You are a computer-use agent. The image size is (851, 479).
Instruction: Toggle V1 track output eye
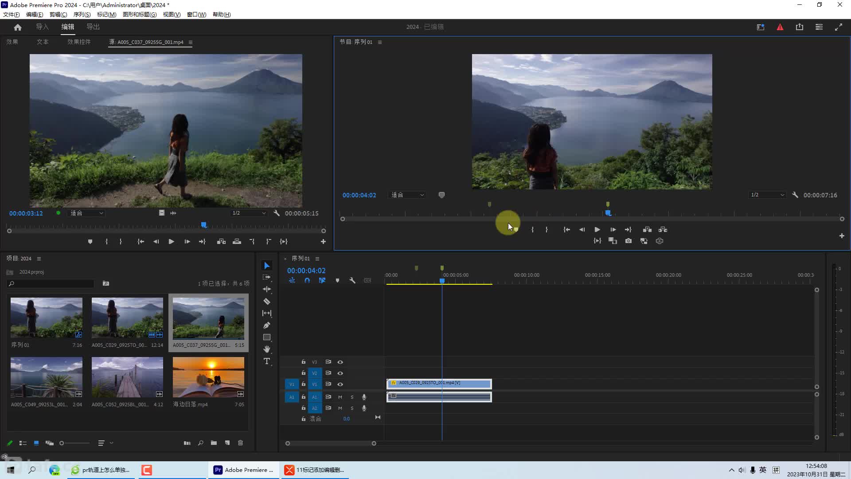(x=340, y=385)
